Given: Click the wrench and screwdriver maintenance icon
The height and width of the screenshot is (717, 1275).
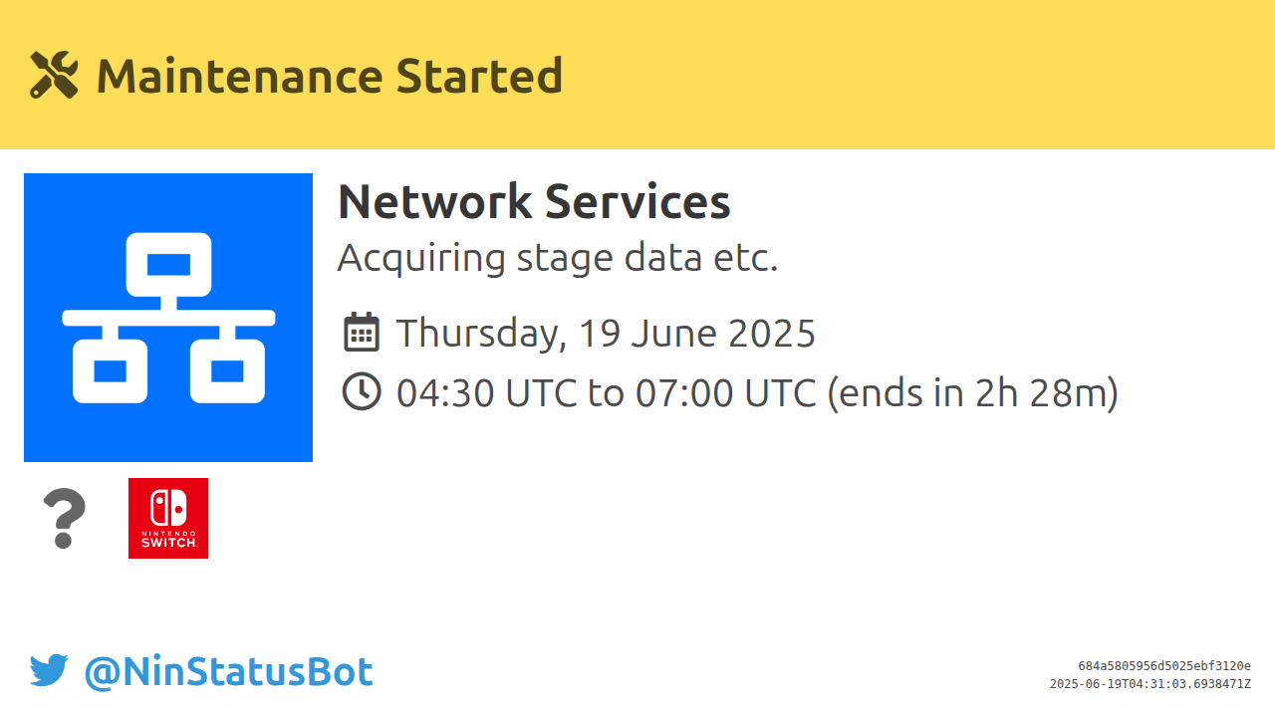Looking at the screenshot, I should tap(54, 75).
